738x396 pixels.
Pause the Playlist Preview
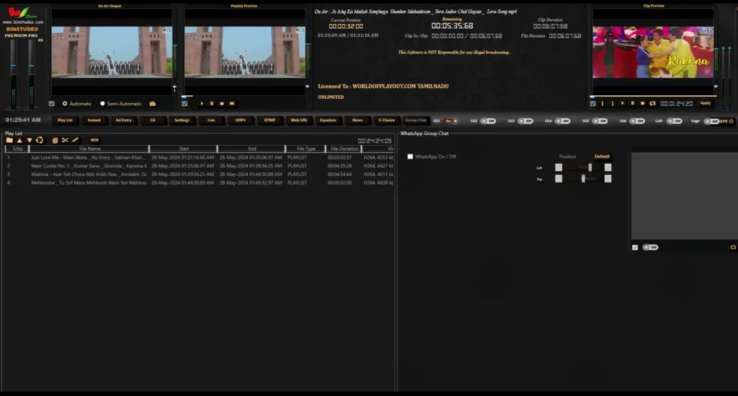[x=212, y=104]
